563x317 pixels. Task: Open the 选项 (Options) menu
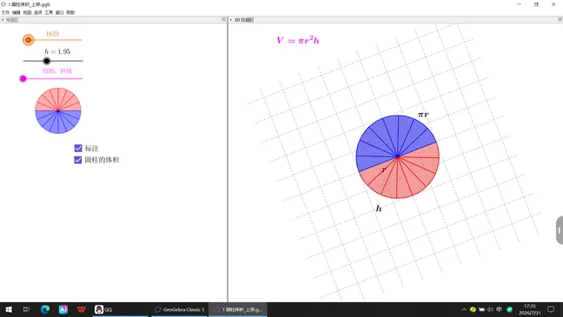[37, 12]
